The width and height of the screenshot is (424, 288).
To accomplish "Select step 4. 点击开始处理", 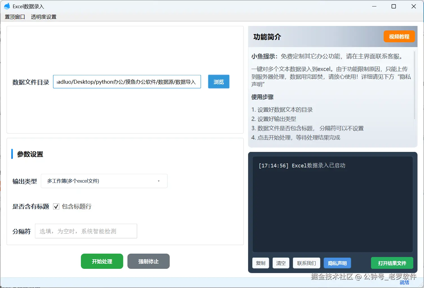I will [x=296, y=138].
